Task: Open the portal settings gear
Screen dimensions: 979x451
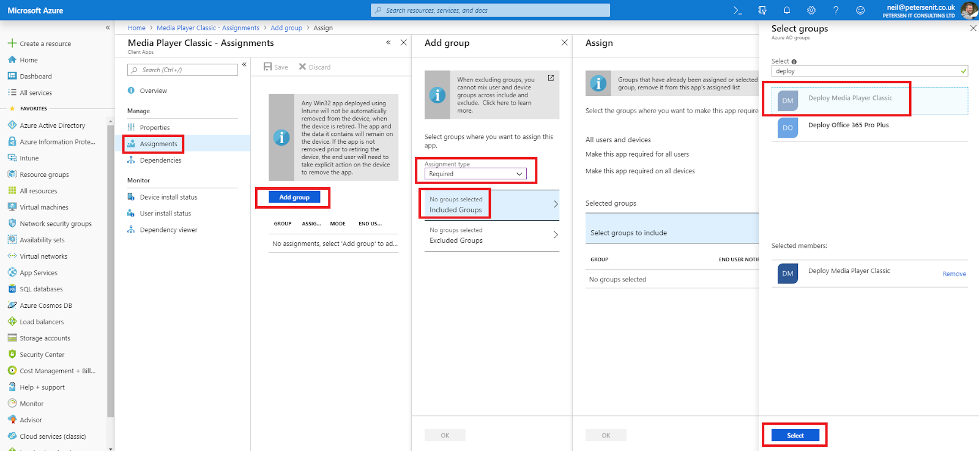Action: (811, 10)
